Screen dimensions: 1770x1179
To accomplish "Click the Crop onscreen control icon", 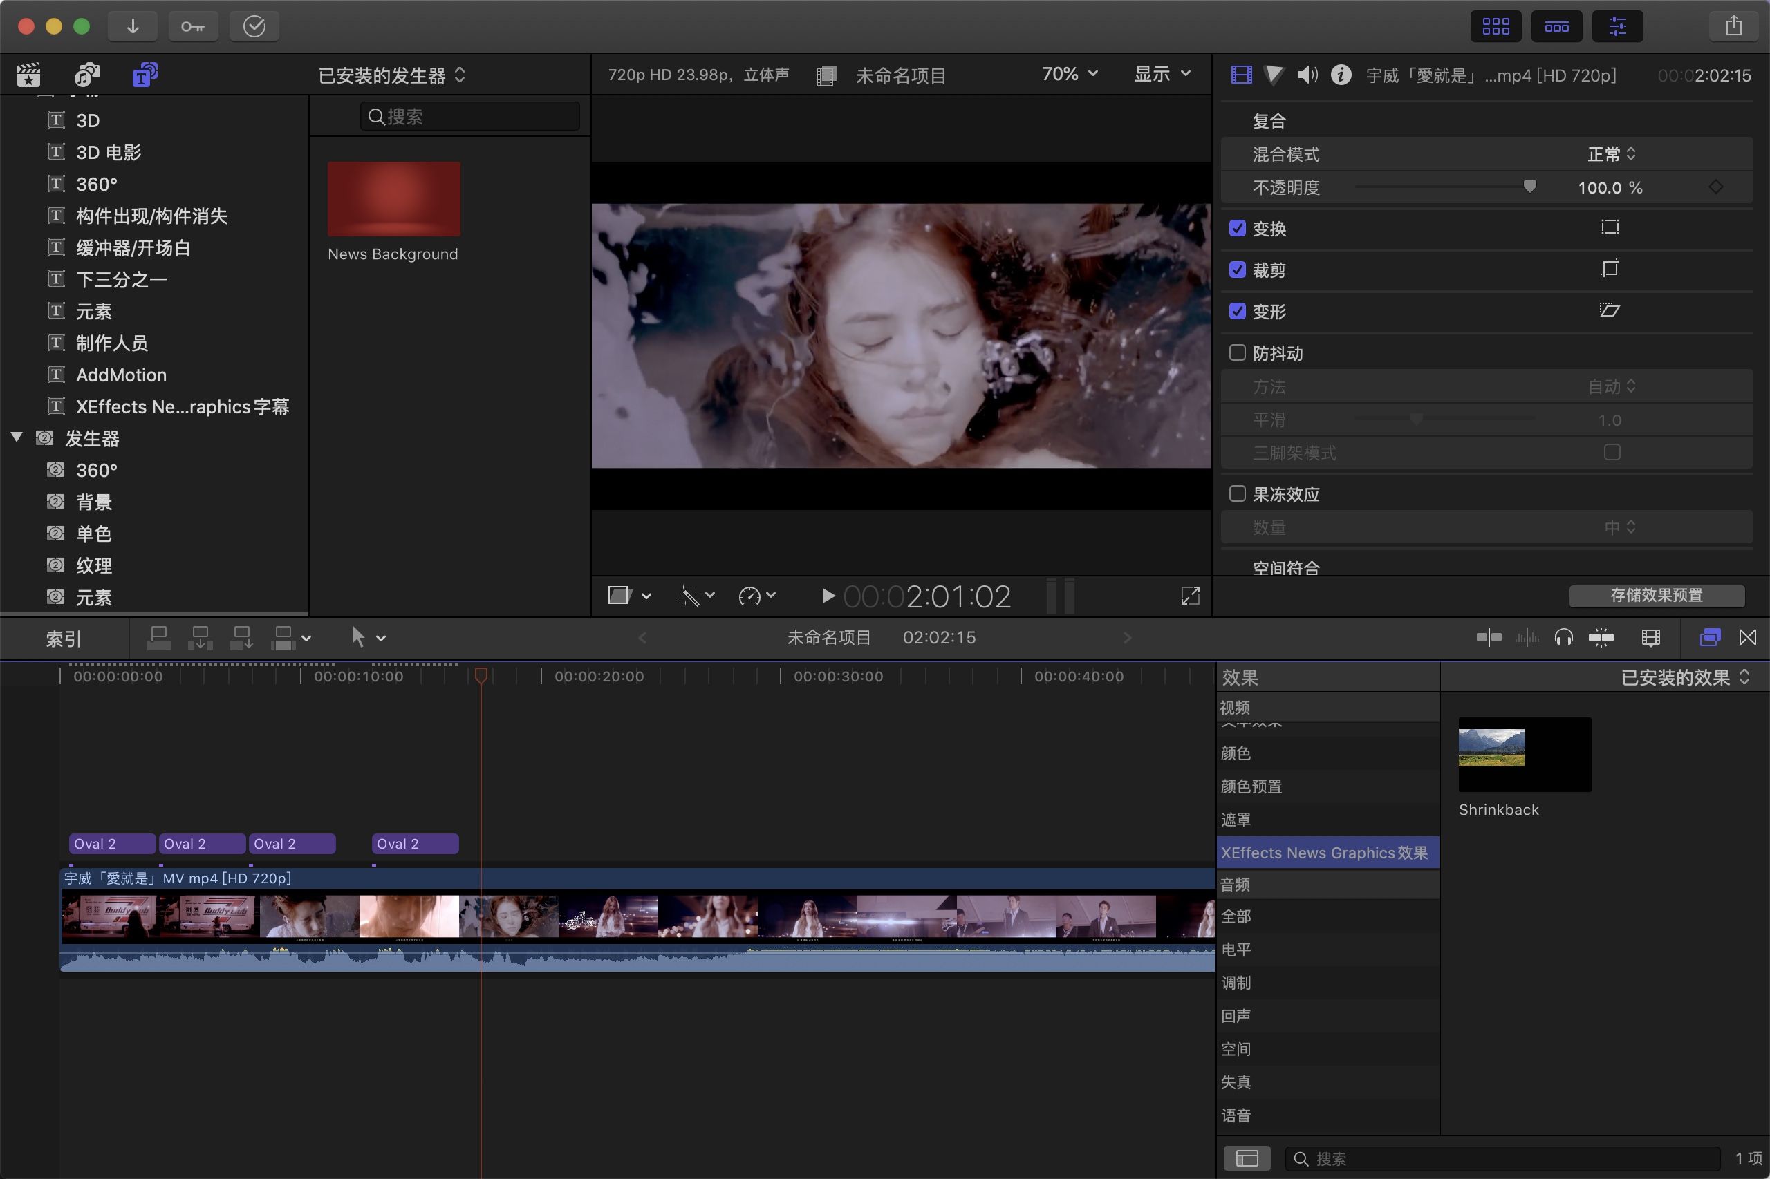I will coord(1610,268).
